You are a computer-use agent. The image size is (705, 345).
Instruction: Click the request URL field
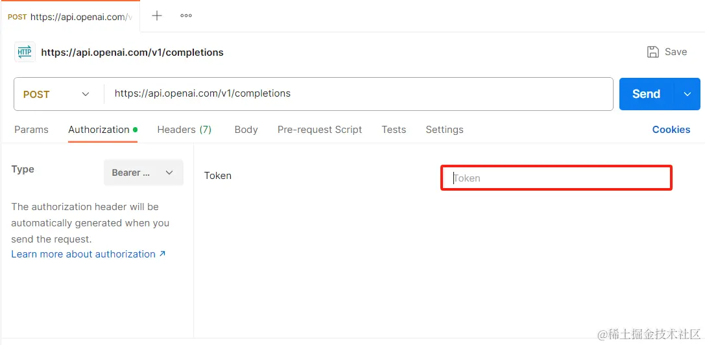pyautogui.click(x=359, y=93)
